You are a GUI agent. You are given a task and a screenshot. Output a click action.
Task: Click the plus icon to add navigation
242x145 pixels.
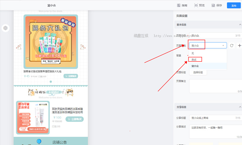[239, 45]
